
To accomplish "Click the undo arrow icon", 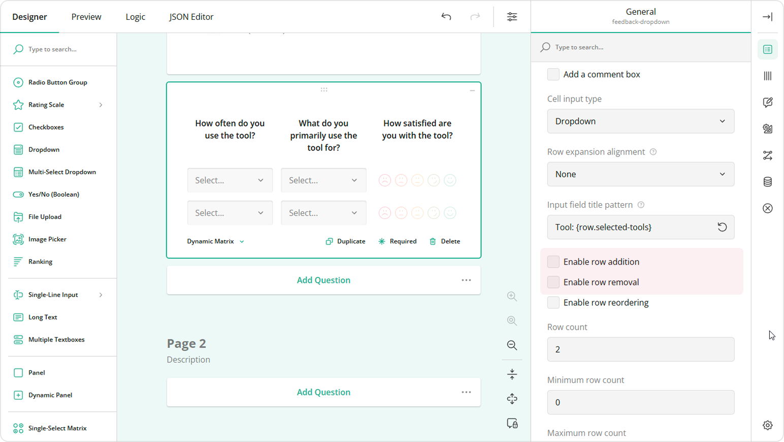I will [x=446, y=17].
